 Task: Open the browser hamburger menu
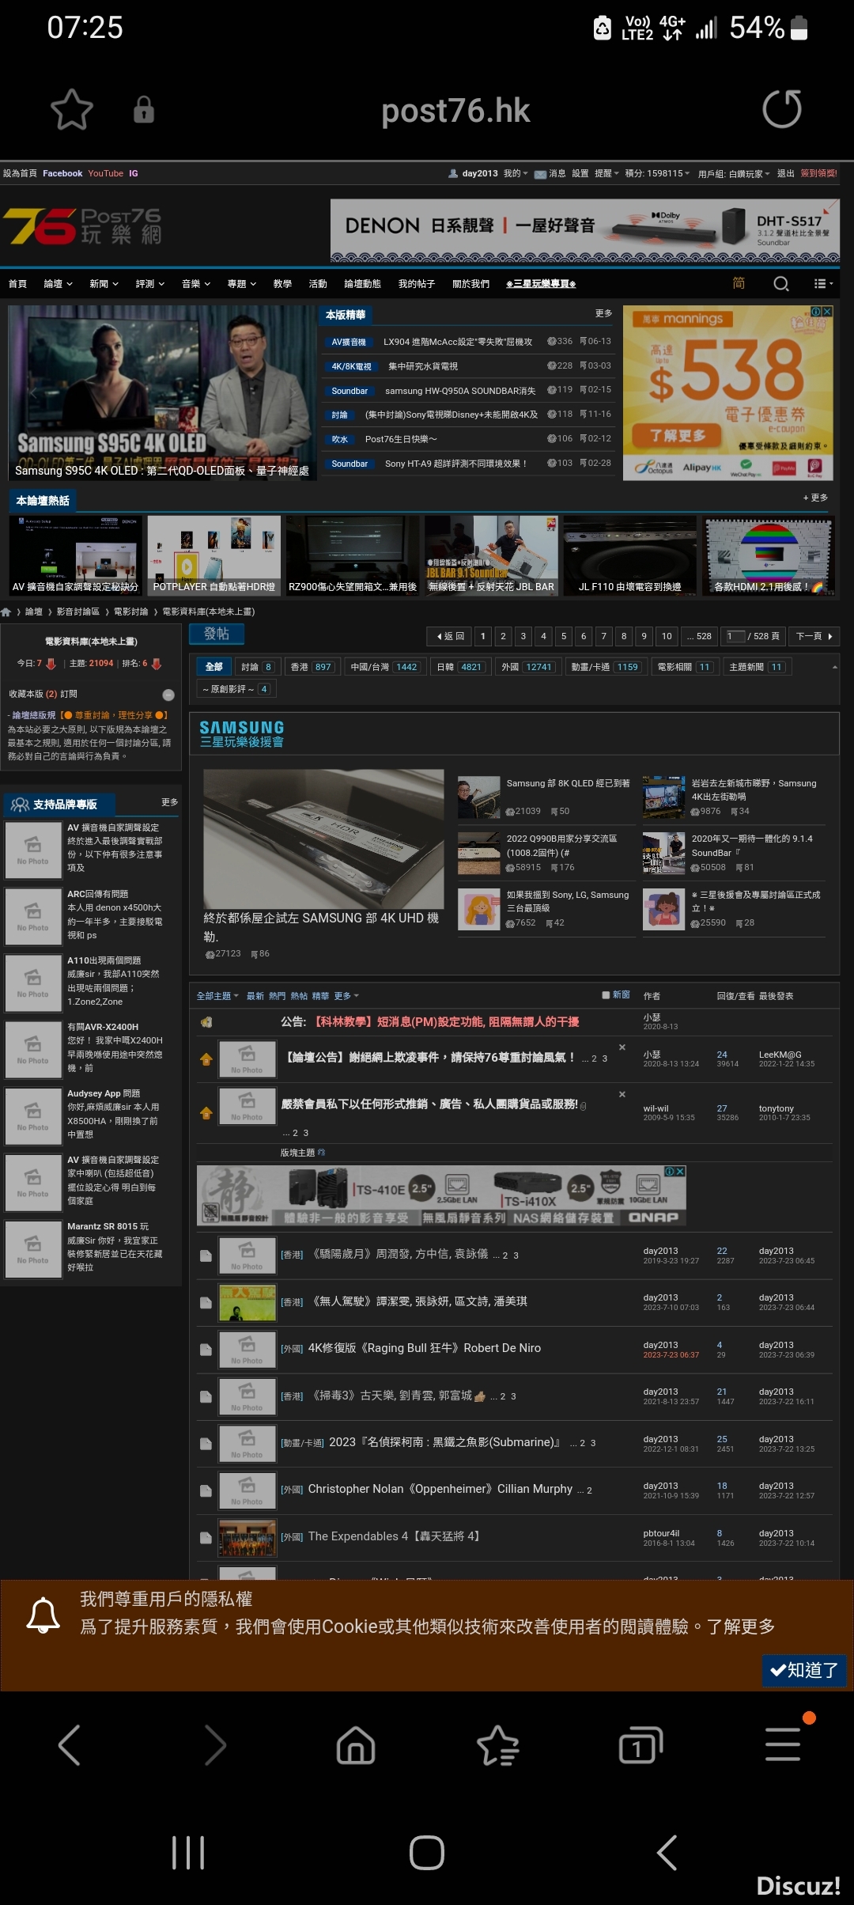coord(783,1744)
